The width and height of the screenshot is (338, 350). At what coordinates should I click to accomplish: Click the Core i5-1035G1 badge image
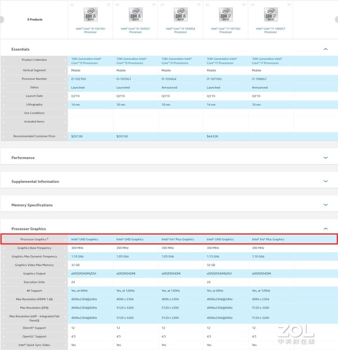pos(135,15)
